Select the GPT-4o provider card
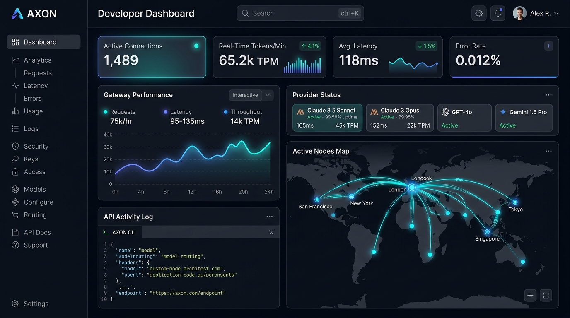570x318 pixels. [464, 118]
